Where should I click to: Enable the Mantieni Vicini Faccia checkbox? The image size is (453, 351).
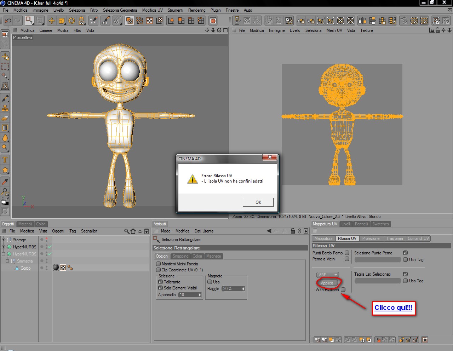click(x=159, y=264)
